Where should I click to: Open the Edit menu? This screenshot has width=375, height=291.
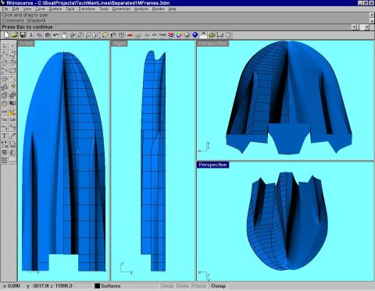[16, 9]
